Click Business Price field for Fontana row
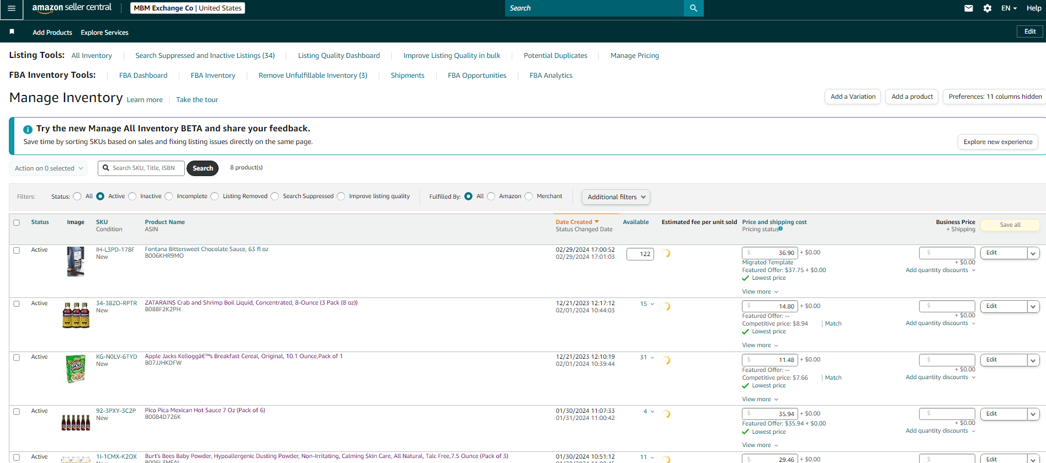 click(x=947, y=253)
